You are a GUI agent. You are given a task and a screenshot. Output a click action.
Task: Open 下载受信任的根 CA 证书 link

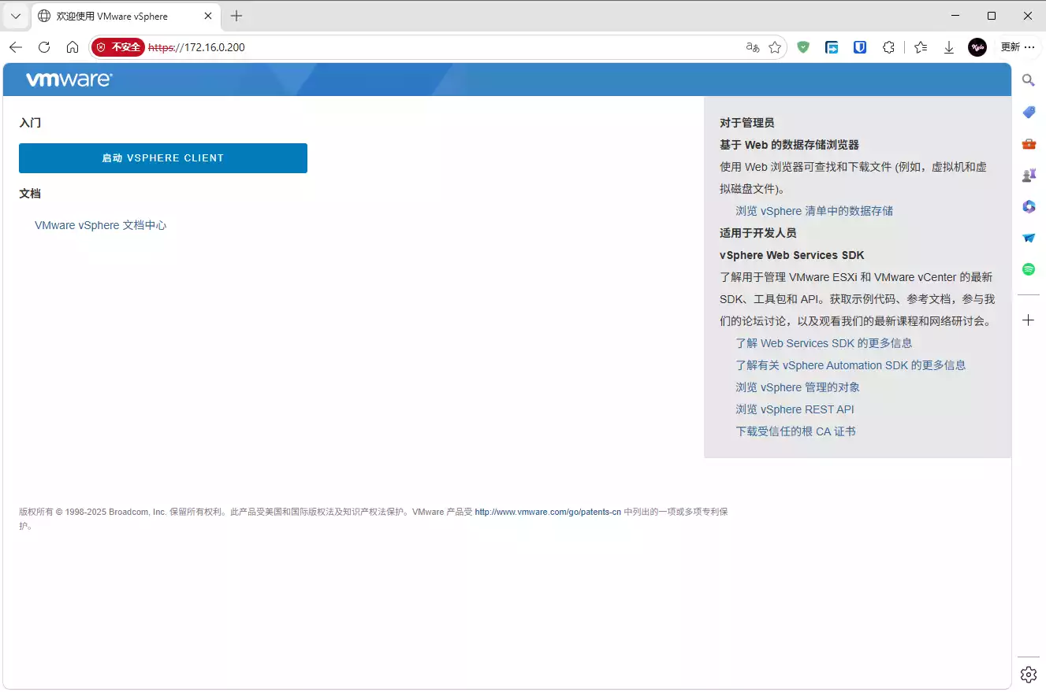[x=795, y=431]
